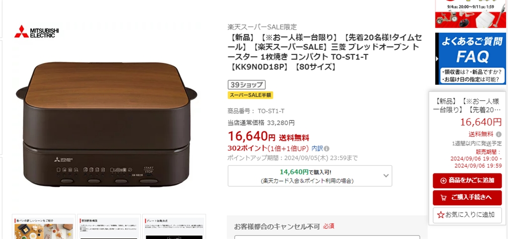The height and width of the screenshot is (239, 508).
Task: Click the chevron in the Rakuten card offer
Action: 386,176
